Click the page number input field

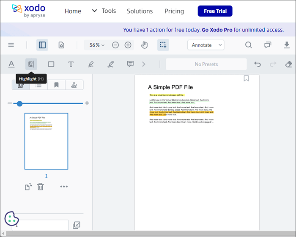40,225
